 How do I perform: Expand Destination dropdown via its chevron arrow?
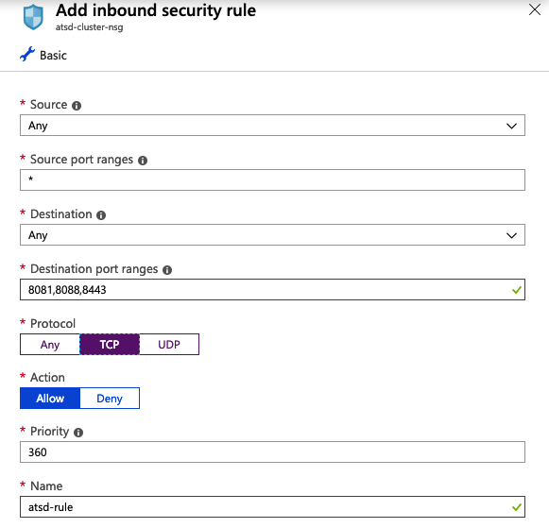[x=511, y=235]
